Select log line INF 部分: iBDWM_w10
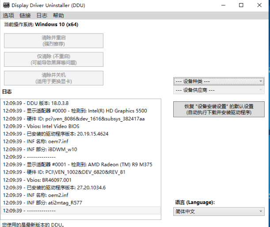The width and height of the screenshot is (270, 227). [x=80, y=149]
